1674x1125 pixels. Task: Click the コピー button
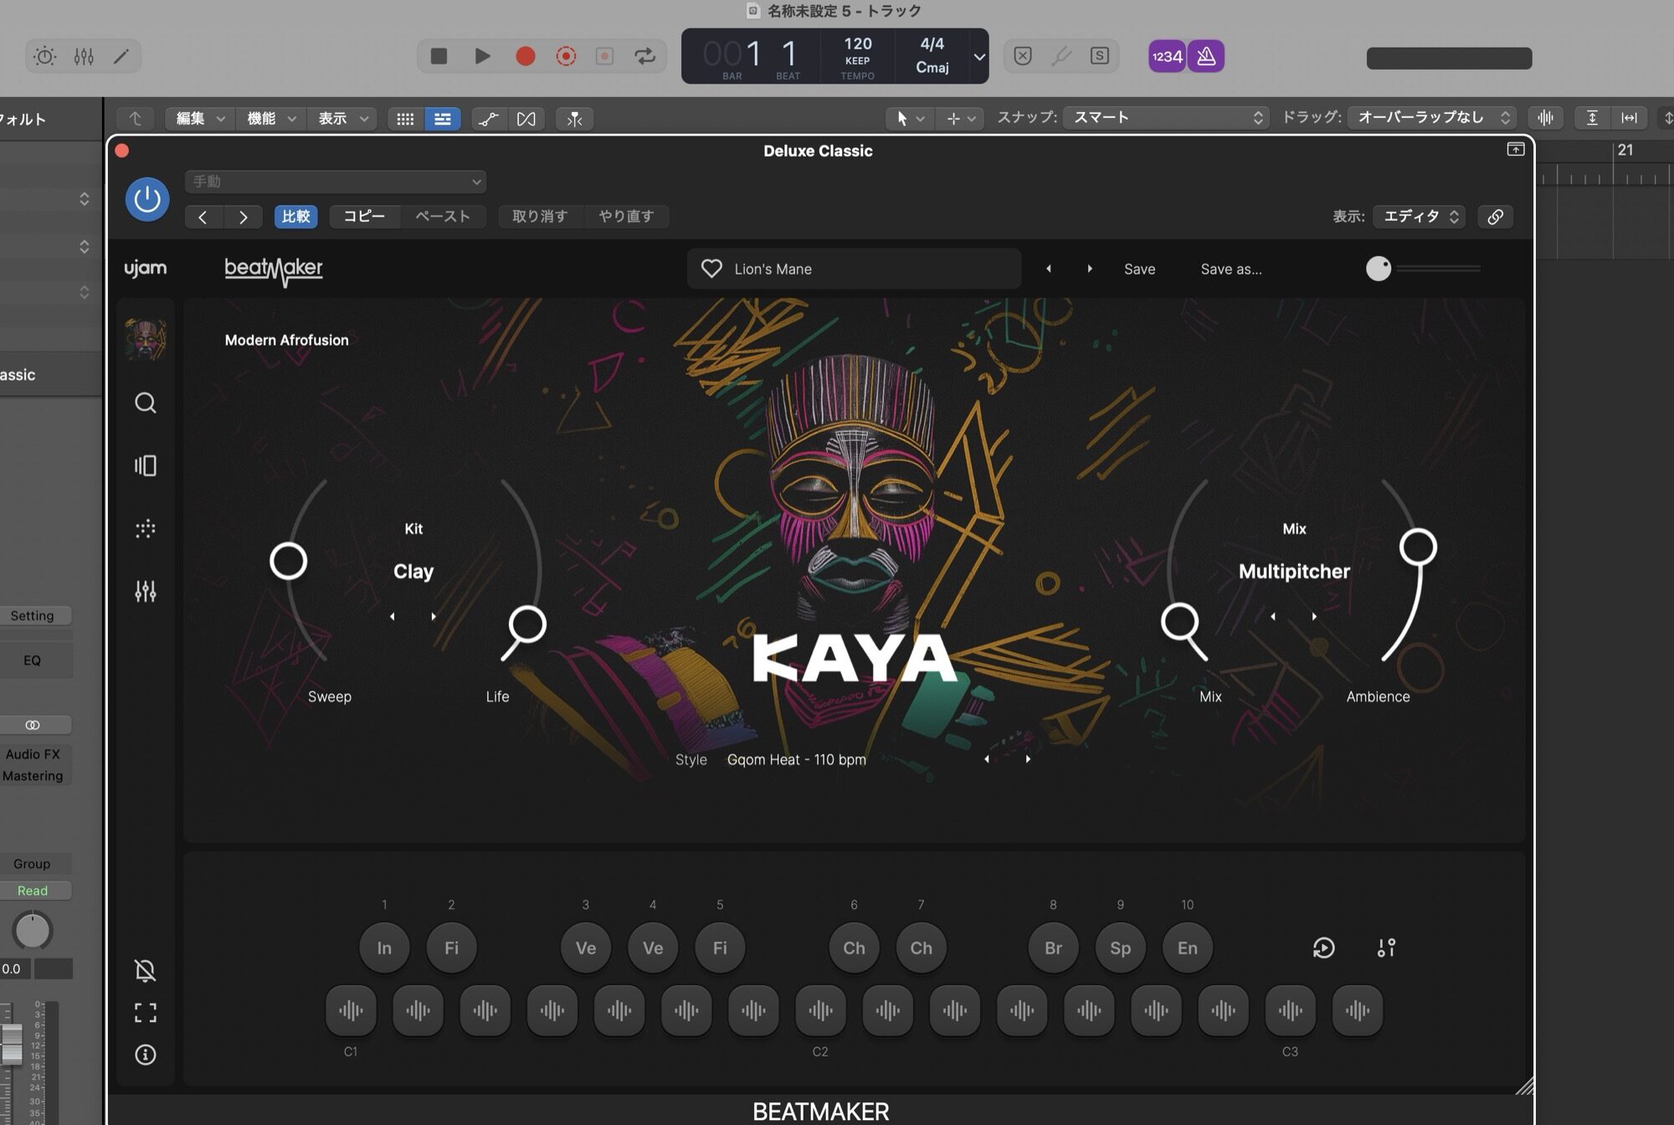coord(364,217)
